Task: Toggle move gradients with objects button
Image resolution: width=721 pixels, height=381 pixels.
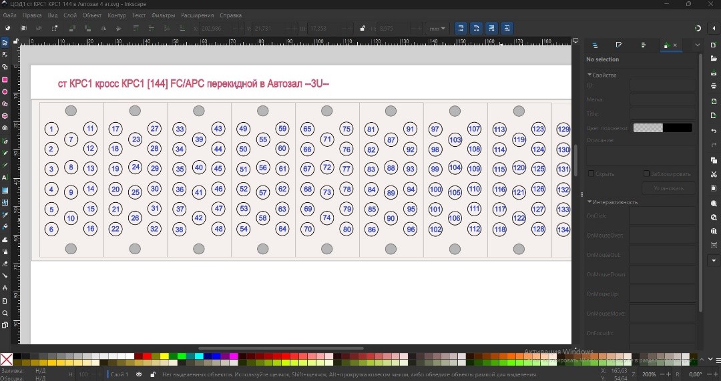Action: click(x=491, y=28)
